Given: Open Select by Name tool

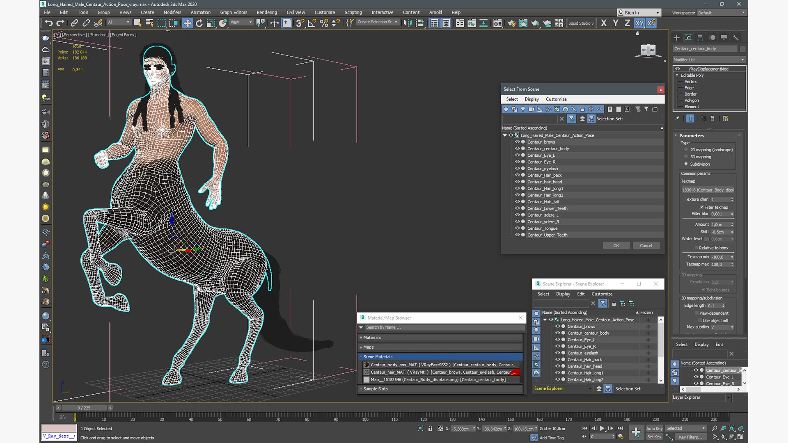Looking at the screenshot, I should tap(149, 23).
